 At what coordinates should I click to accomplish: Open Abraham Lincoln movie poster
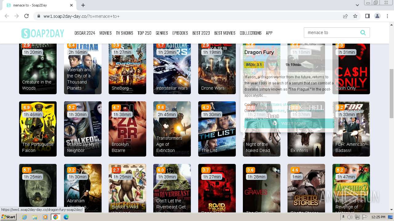83,188
